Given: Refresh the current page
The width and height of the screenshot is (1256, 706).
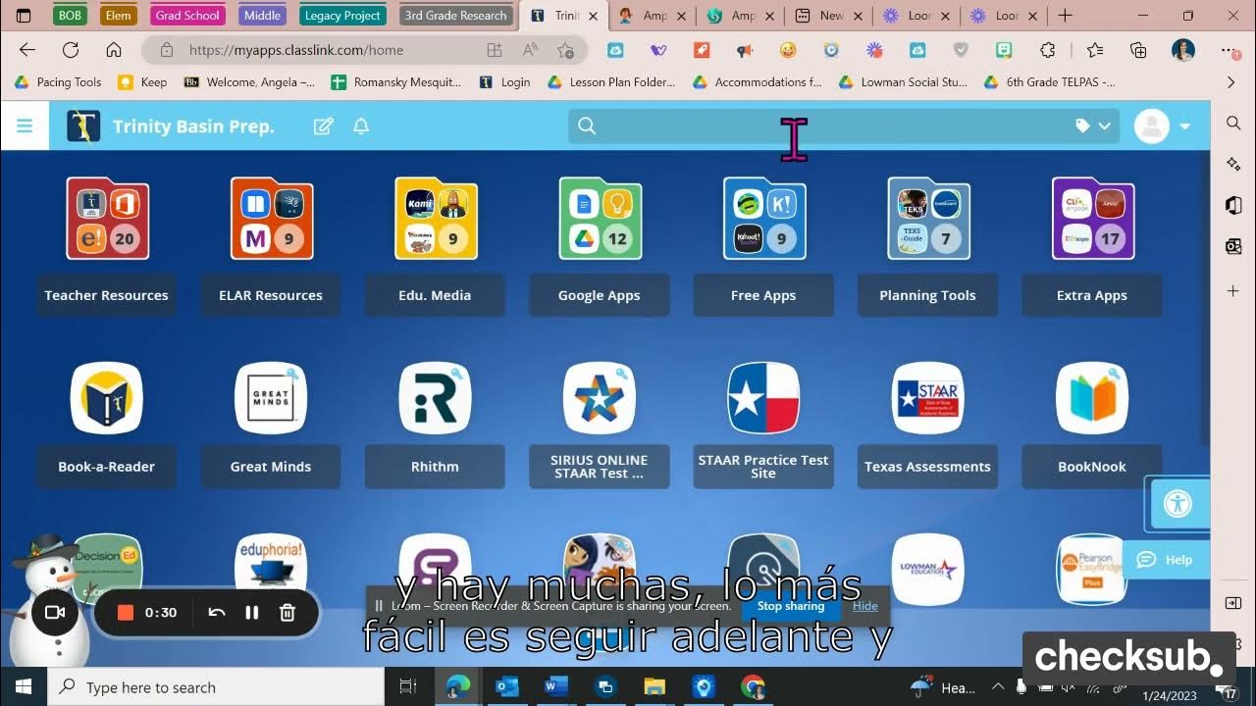Looking at the screenshot, I should (71, 50).
